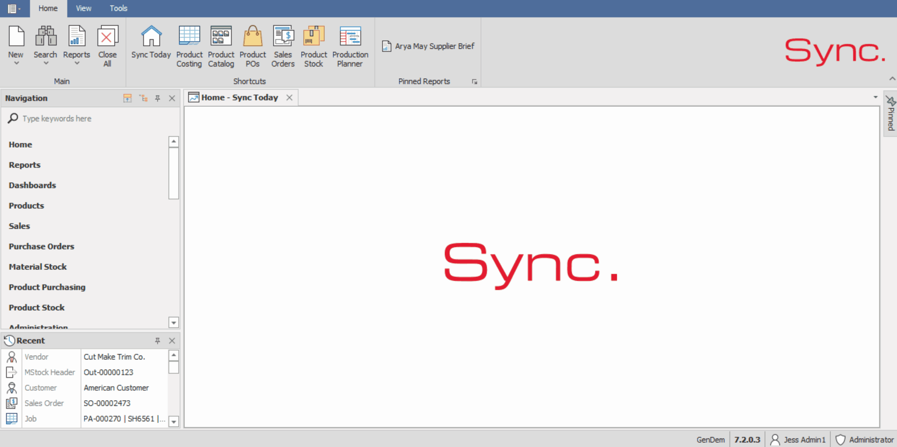
Task: Click Close All in the ribbon
Action: pos(107,46)
